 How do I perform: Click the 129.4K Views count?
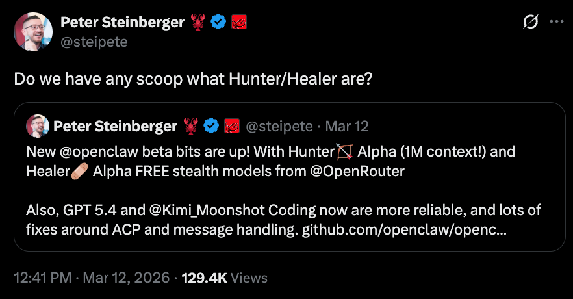pos(224,278)
